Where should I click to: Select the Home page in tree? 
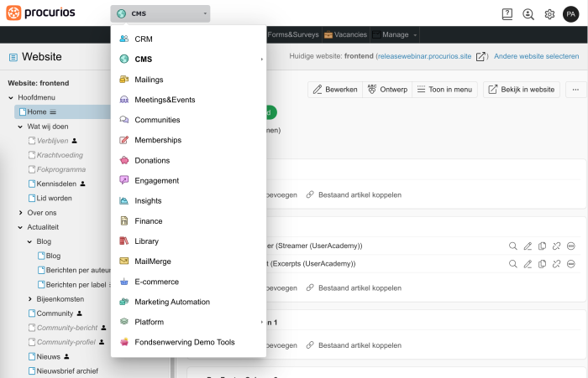tap(37, 112)
